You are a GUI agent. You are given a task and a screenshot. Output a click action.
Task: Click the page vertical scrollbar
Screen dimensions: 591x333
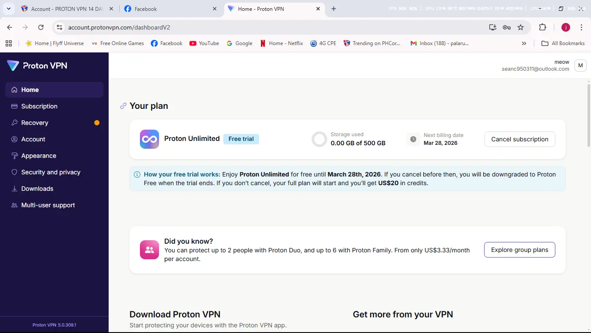588,115
